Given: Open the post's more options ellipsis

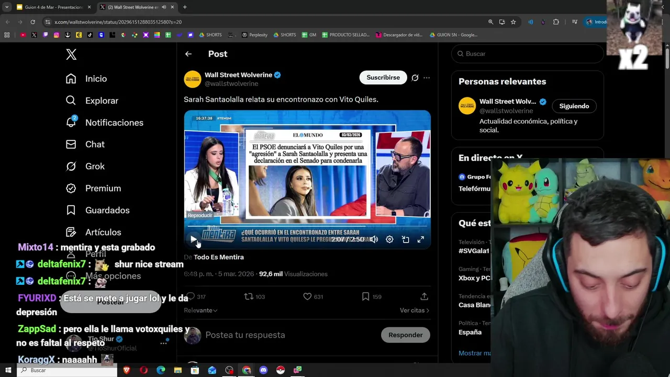Looking at the screenshot, I should pos(427,77).
